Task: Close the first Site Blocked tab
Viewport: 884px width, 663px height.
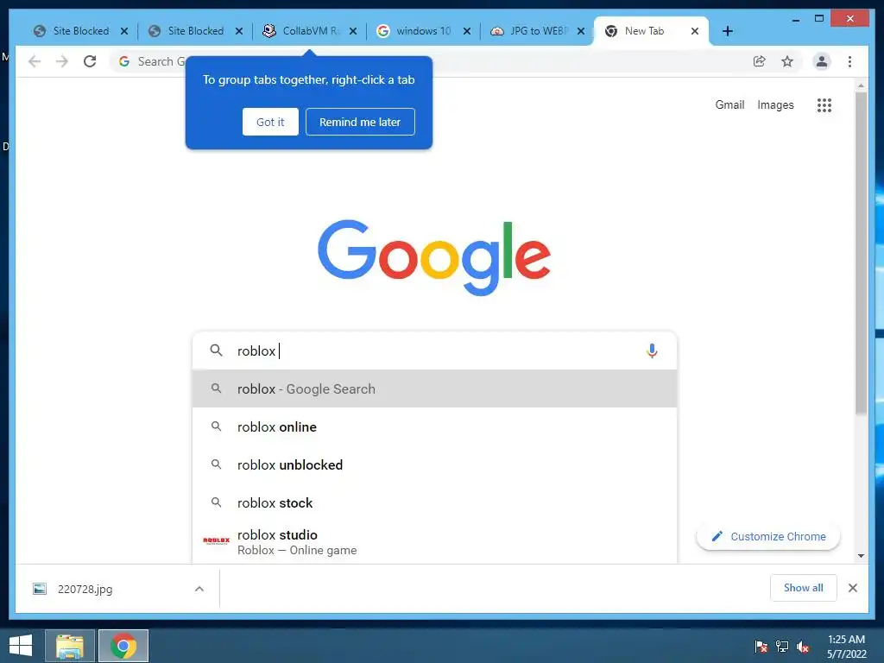Action: click(x=124, y=31)
